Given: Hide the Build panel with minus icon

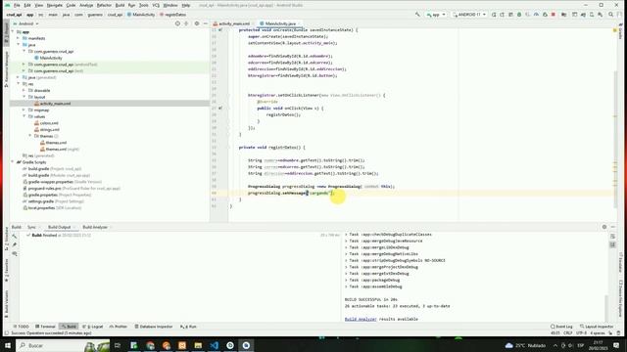Looking at the screenshot, I should pos(613,227).
